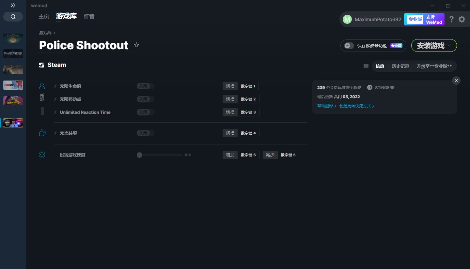
Task: Open 历史记录 tab
Action: pyautogui.click(x=400, y=66)
